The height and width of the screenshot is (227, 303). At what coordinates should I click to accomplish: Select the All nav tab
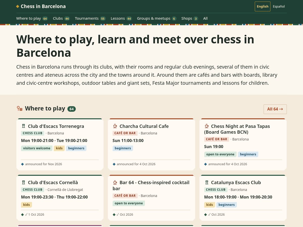pyautogui.click(x=206, y=18)
